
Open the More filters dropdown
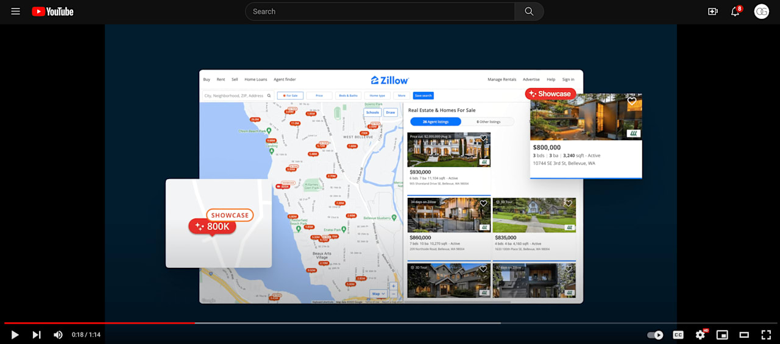coord(402,96)
